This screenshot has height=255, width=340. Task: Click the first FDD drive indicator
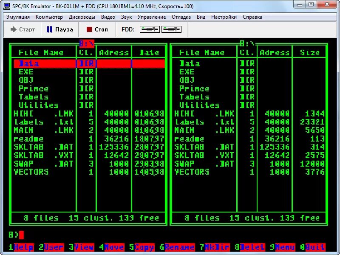pyautogui.click(x=150, y=29)
